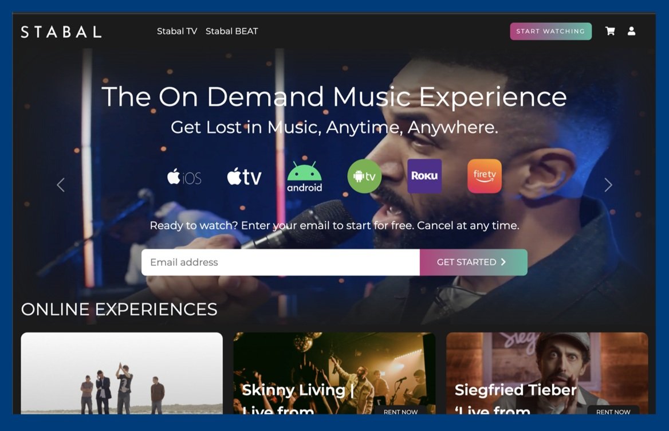Show the previous hero slide with left arrow
Image resolution: width=669 pixels, height=431 pixels.
(x=61, y=185)
